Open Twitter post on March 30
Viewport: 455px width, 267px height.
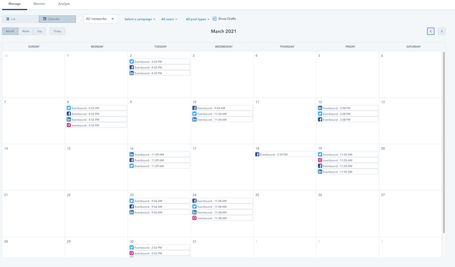click(x=159, y=248)
